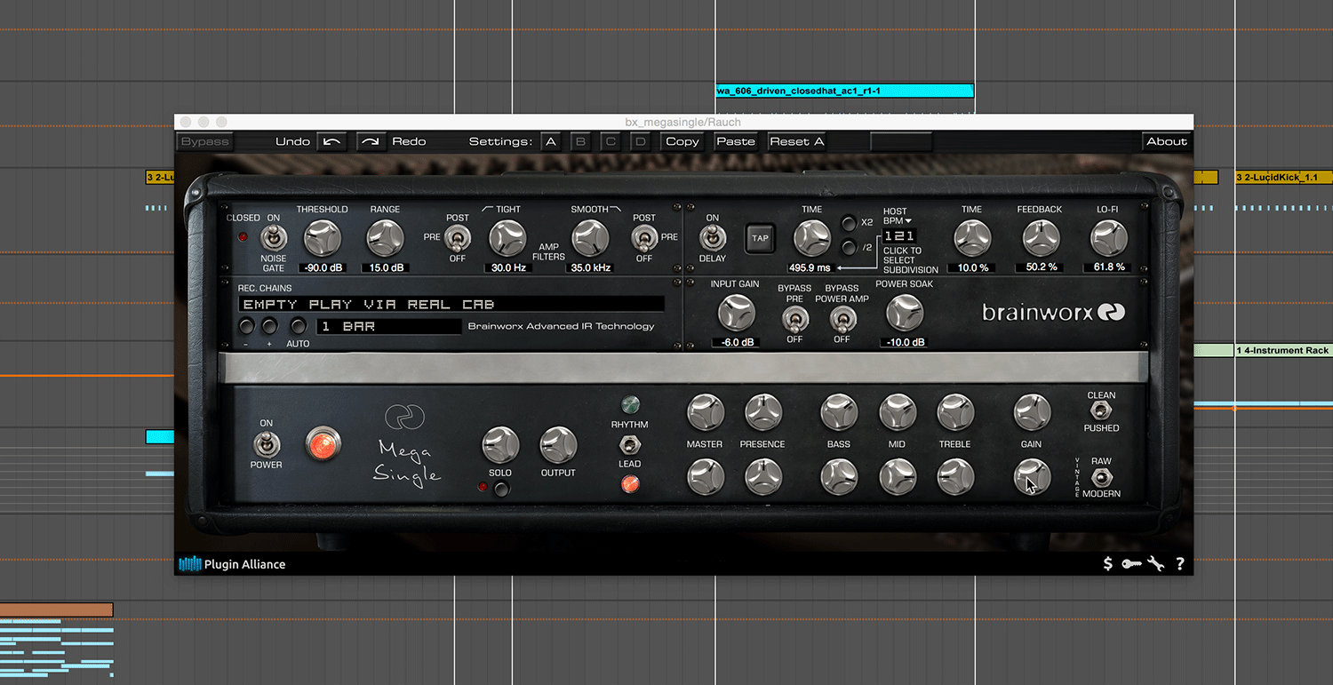Click the rec chains plus button
The image size is (1333, 685).
pos(269,326)
